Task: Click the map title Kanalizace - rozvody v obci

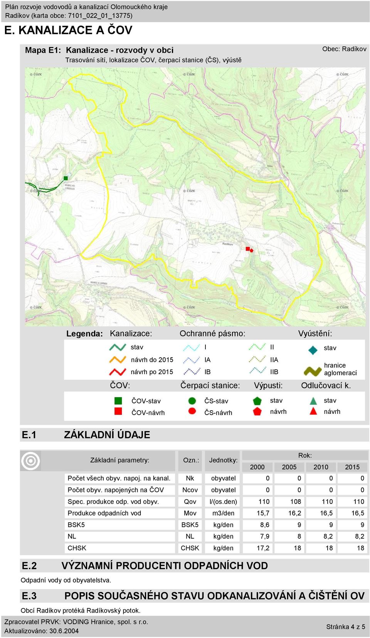Action: 120,50
